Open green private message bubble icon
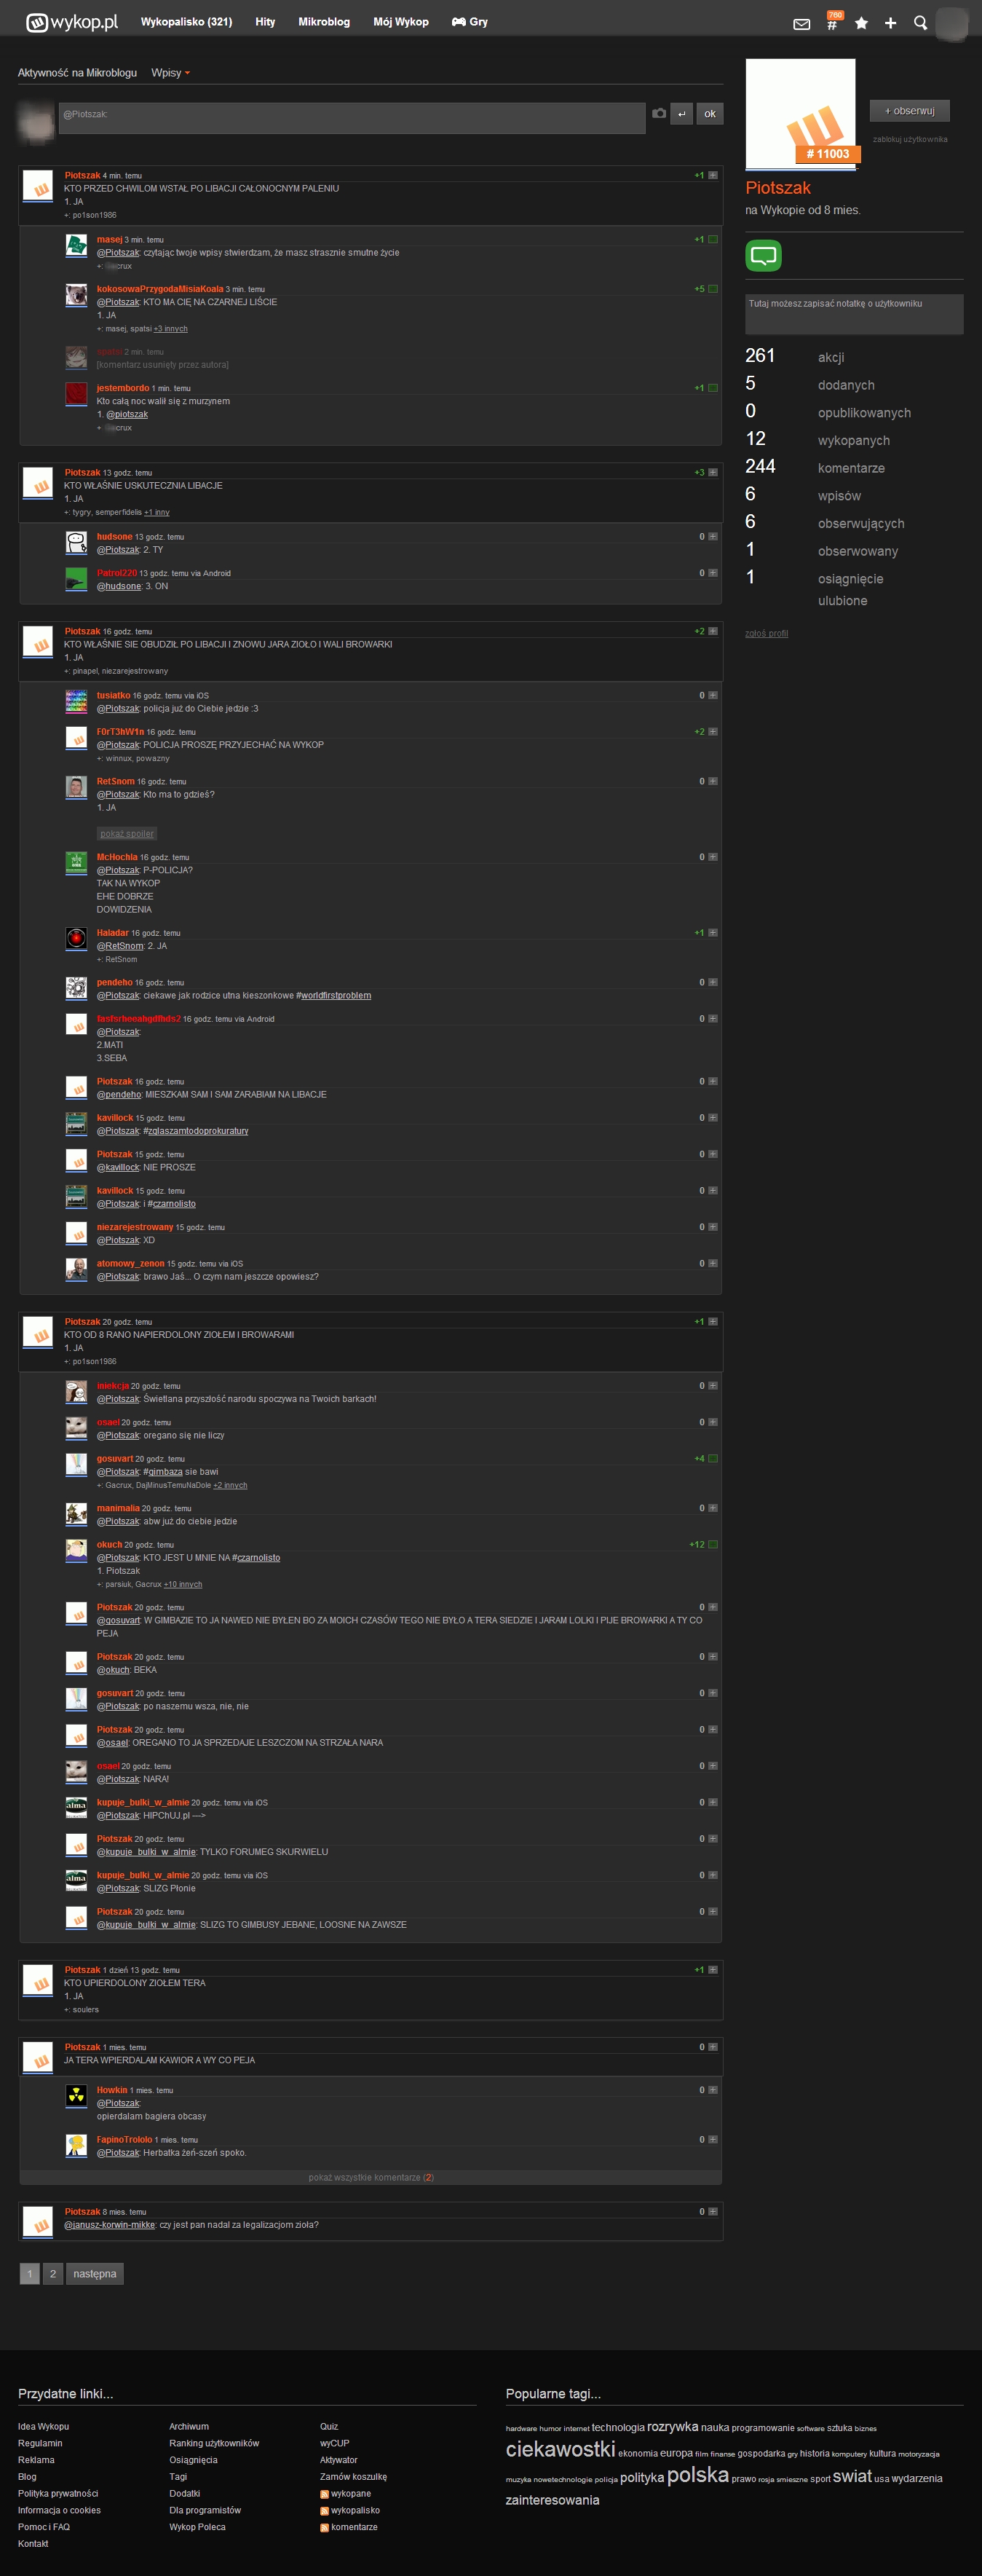 (763, 256)
